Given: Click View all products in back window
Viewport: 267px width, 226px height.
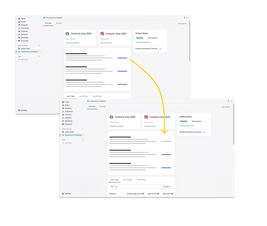Looking at the screenshot, I should [x=143, y=42].
